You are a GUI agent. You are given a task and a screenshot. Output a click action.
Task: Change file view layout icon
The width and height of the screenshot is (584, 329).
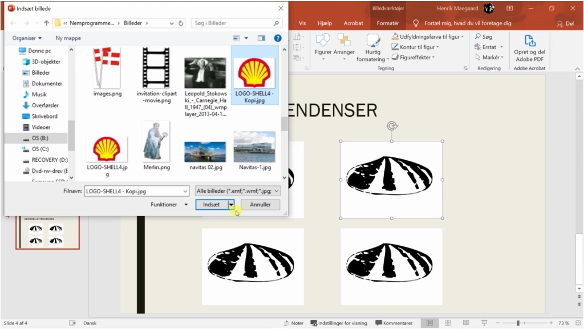click(x=237, y=38)
